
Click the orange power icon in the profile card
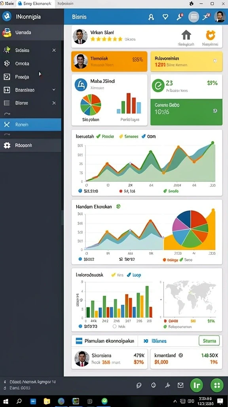pos(211,35)
